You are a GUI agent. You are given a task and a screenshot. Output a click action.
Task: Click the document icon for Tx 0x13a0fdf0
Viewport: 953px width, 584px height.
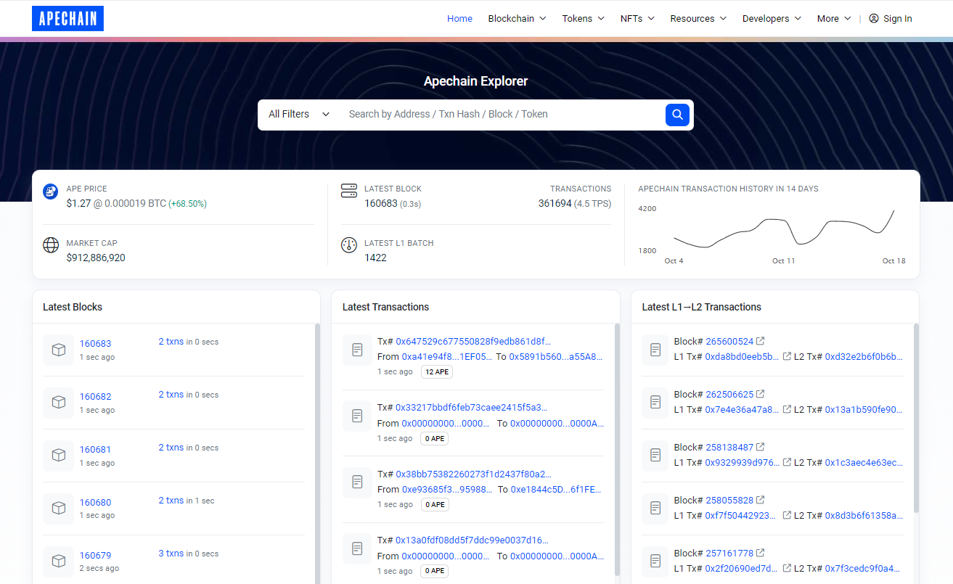(x=357, y=548)
